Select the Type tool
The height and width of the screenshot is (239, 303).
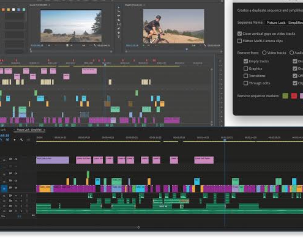119,37
